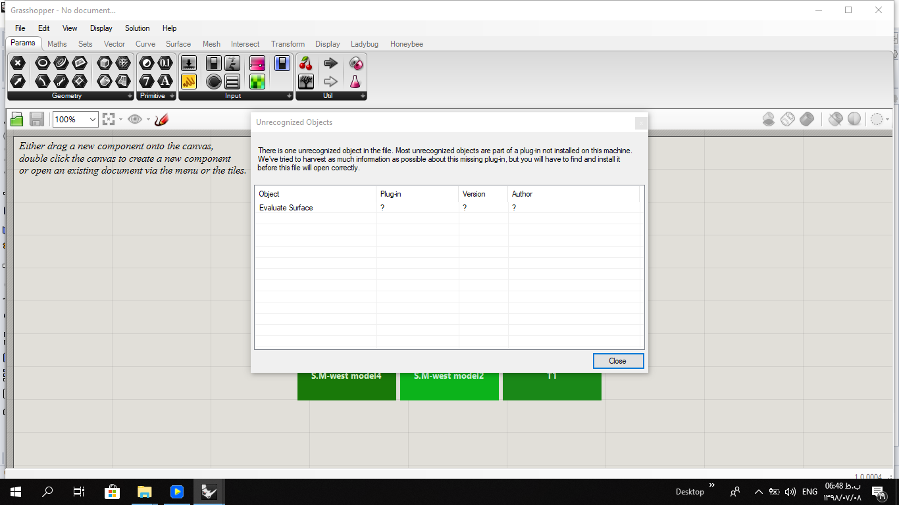Image resolution: width=899 pixels, height=505 pixels.
Task: Select the Text parameter icon showing A
Action: pyautogui.click(x=165, y=81)
